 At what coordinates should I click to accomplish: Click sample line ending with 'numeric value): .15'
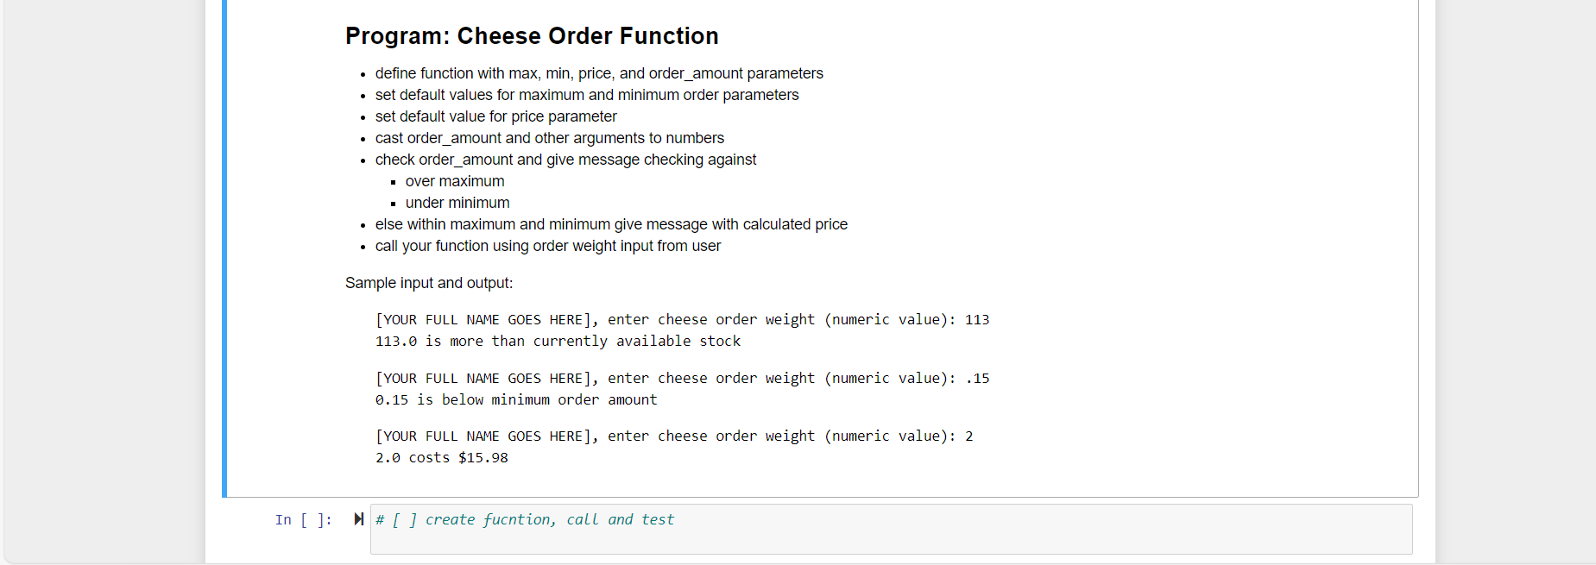pyautogui.click(x=682, y=379)
